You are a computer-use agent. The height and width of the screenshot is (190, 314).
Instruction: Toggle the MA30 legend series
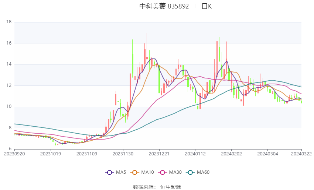[170, 172]
